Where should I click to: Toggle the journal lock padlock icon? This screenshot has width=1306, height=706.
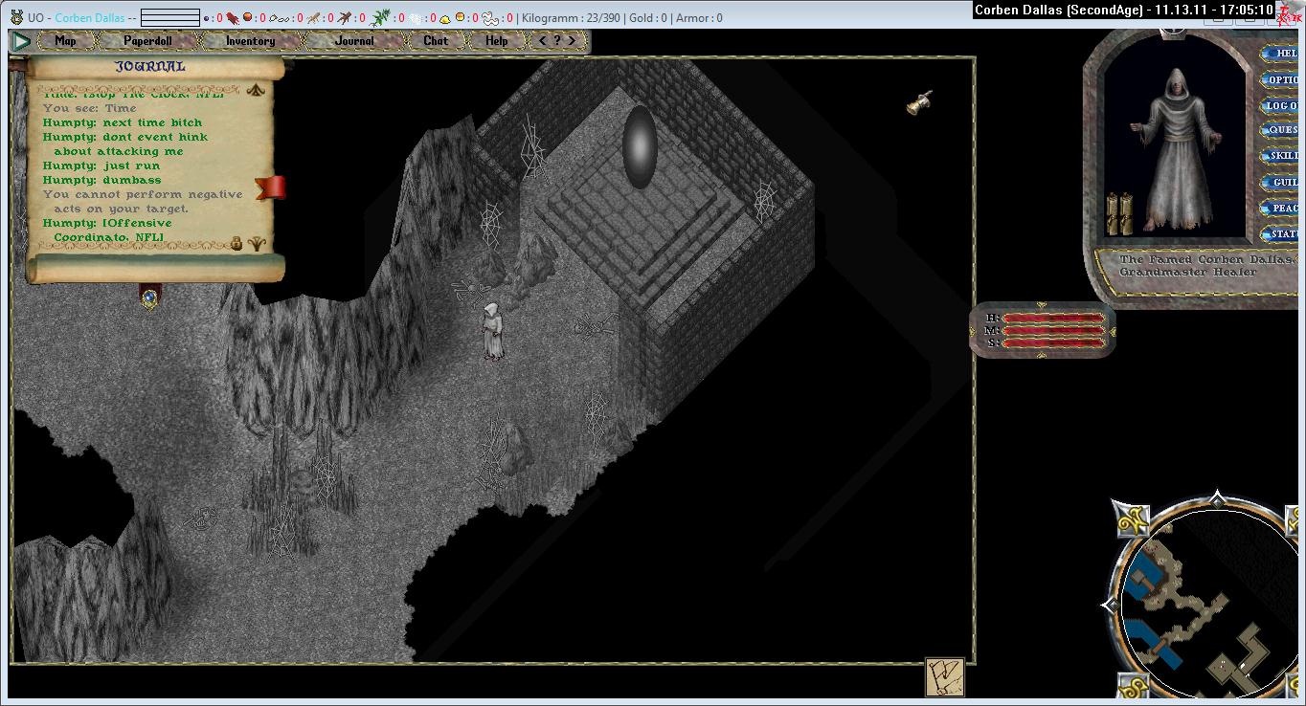click(x=236, y=244)
